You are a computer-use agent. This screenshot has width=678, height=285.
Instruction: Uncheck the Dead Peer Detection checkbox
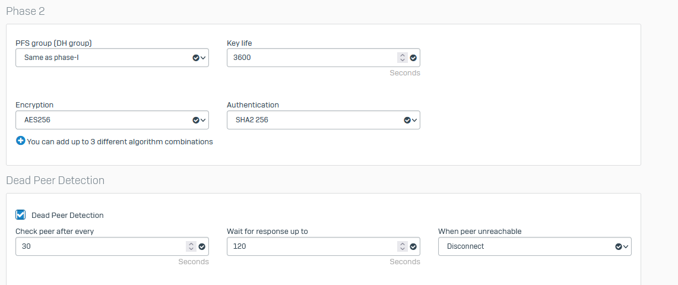point(20,214)
